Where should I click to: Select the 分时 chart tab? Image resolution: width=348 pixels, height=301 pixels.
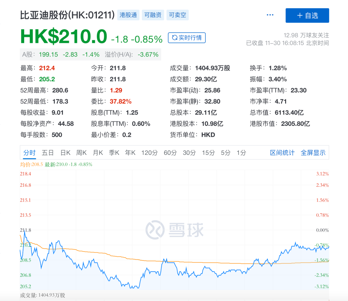29,153
